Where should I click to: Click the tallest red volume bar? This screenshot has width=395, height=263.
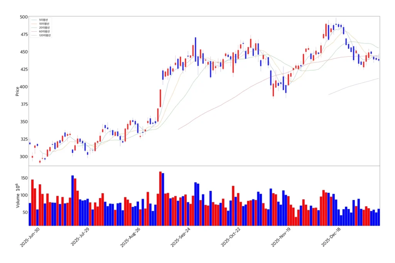tap(160, 199)
